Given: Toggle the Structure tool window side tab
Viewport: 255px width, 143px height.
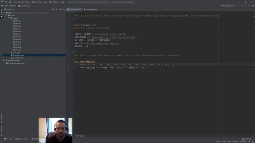Looking at the screenshot, I should coord(2,131).
